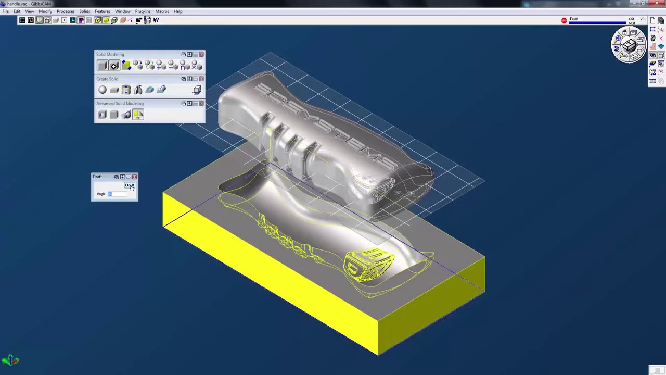The width and height of the screenshot is (666, 375).
Task: Choose the revolve tool in Create Solid
Action: 138,90
